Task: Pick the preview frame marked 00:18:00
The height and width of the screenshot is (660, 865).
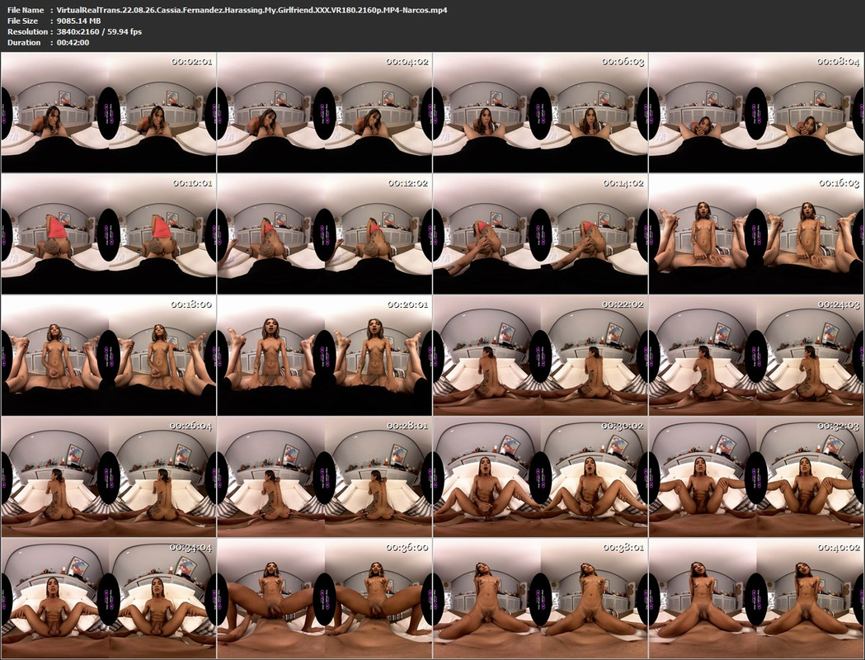Action: 109,355
